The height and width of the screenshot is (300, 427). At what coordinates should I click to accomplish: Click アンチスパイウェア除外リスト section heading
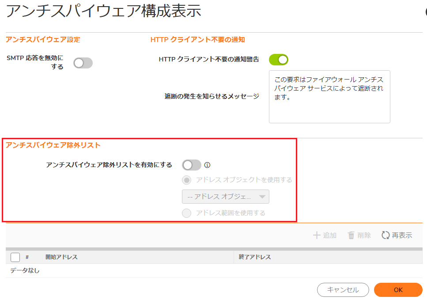pos(53,145)
